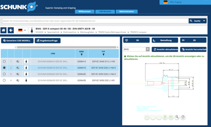Screen dimensions: 211x127
Task: Click the TYP column filter funnel
Action: (x=103, y=55)
